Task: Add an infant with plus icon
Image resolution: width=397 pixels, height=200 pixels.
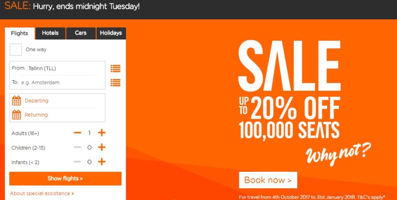Action: pos(102,162)
